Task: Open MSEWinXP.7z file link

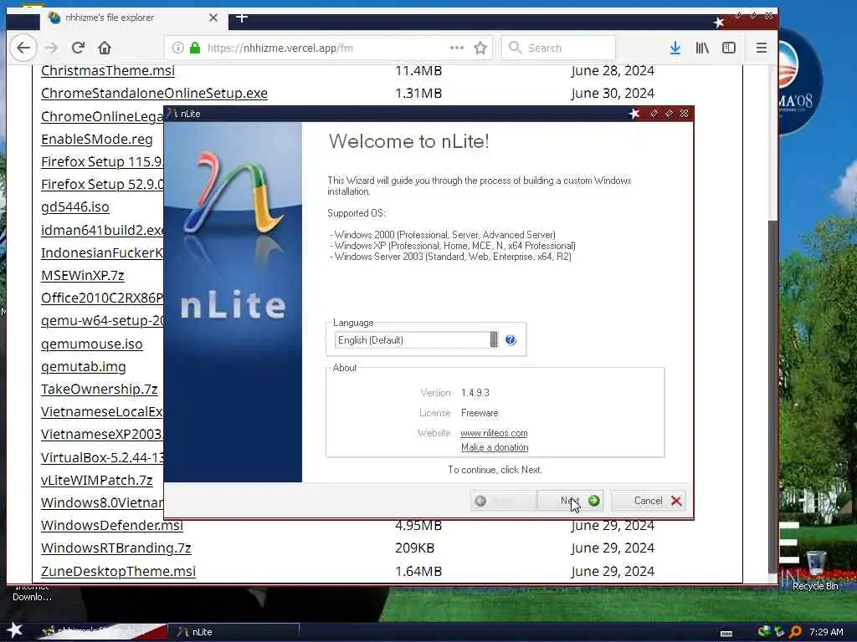Action: pyautogui.click(x=83, y=276)
